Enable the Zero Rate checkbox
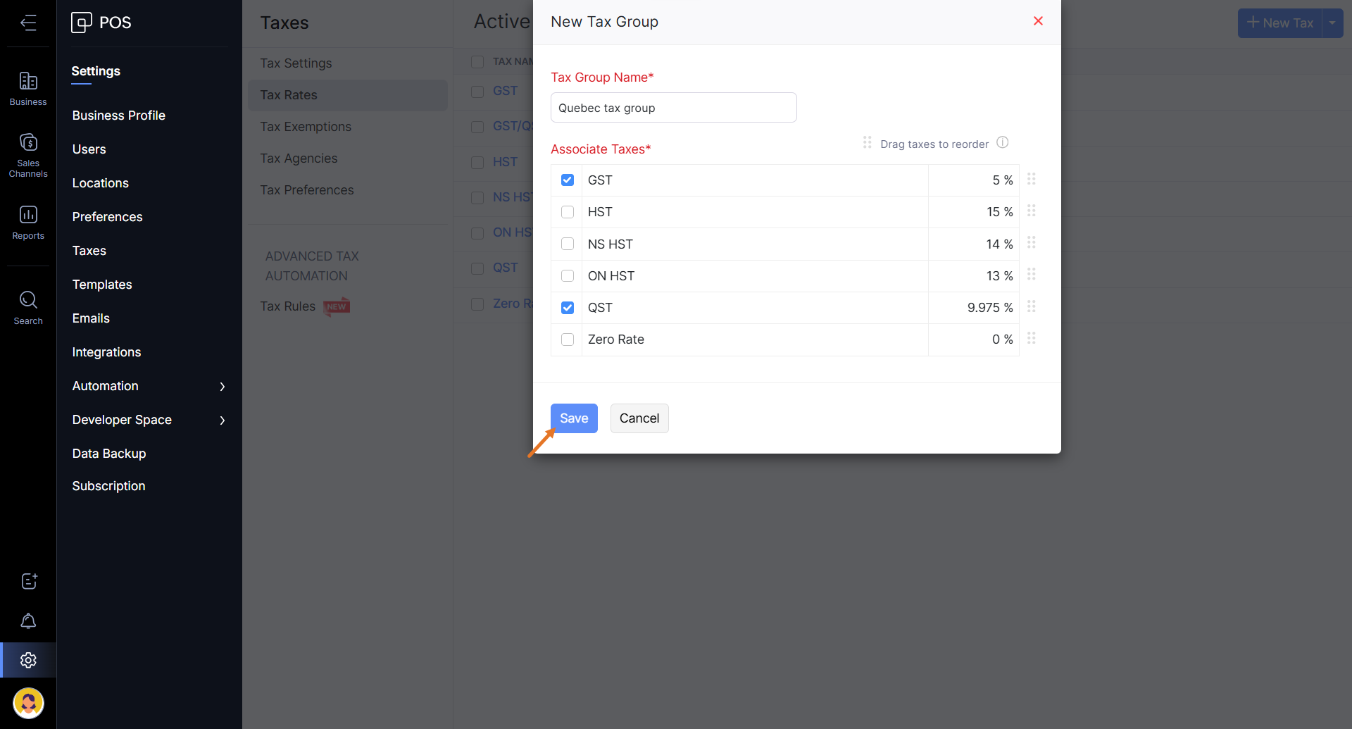This screenshot has height=729, width=1352. [x=568, y=339]
